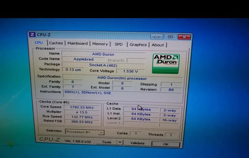Maximize the CPU-Z window
Screen dimensions: 249x158
pos(170,37)
